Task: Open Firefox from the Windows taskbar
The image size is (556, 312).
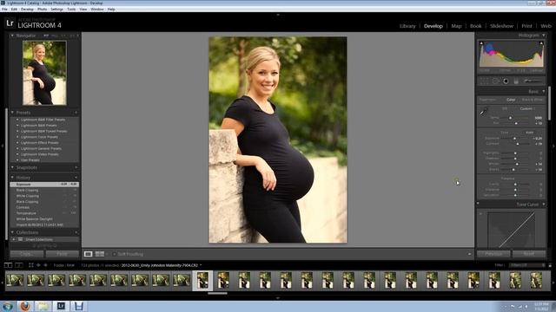Action: point(25,306)
